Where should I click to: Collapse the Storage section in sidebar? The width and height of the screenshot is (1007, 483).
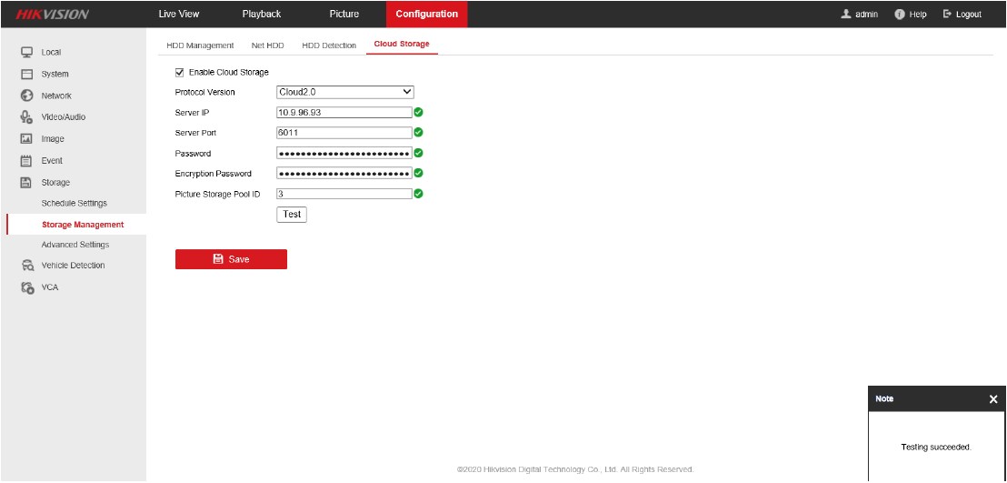(x=55, y=183)
